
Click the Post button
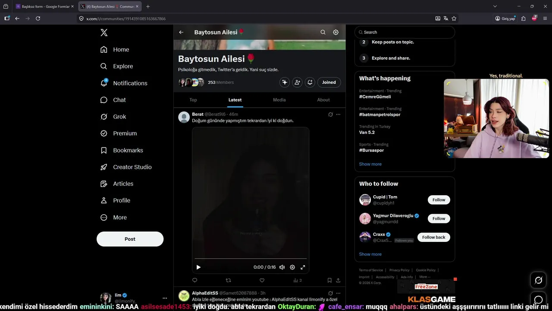[130, 239]
